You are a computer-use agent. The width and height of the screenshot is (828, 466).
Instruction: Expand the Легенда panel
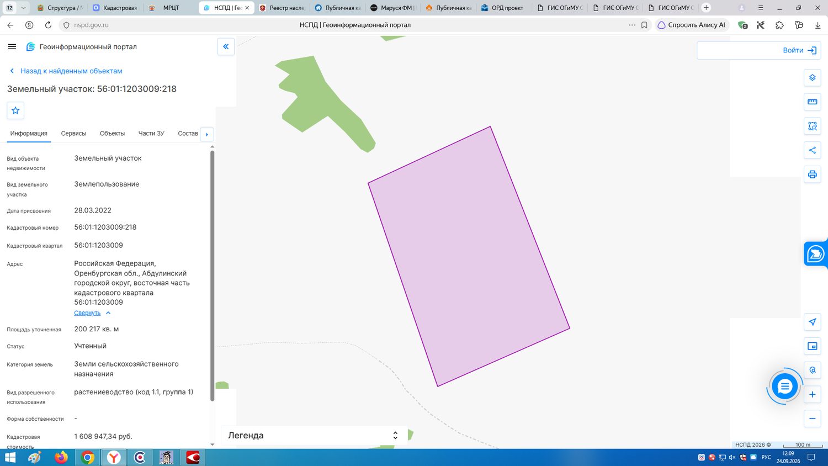tap(314, 435)
